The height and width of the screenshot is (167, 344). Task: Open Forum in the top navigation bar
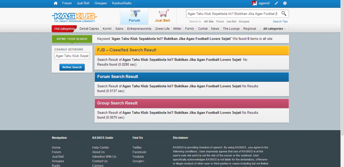(x=67, y=3)
